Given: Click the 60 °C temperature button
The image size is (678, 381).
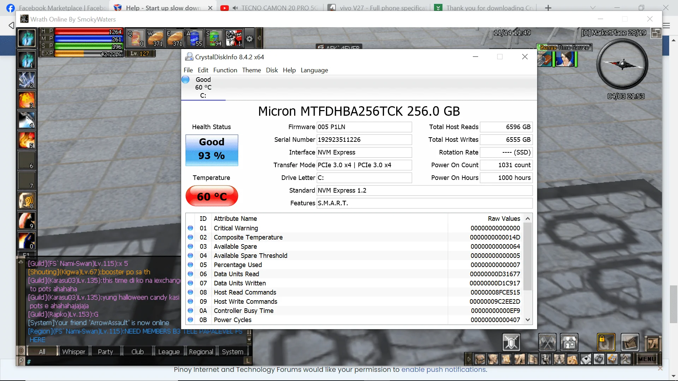Looking at the screenshot, I should [x=212, y=196].
